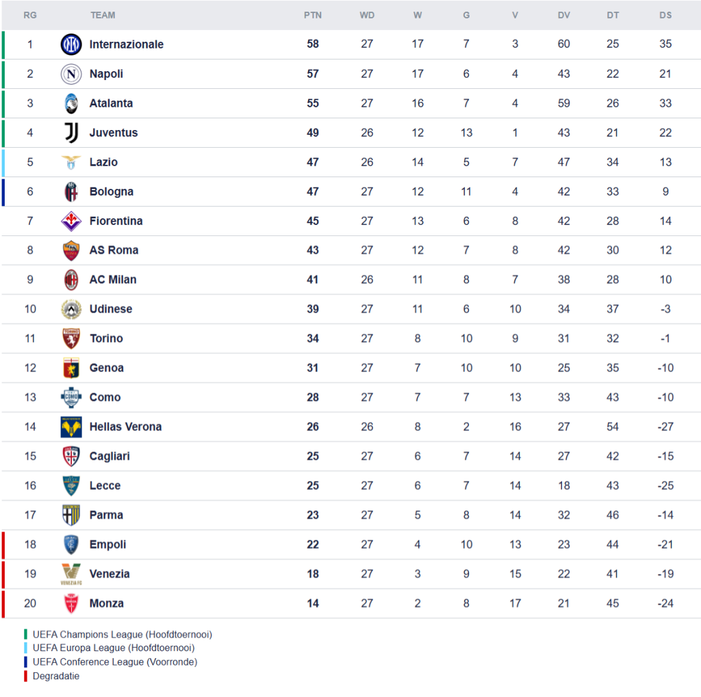Open the Atalanta team link
This screenshot has height=697, width=701.
(111, 103)
